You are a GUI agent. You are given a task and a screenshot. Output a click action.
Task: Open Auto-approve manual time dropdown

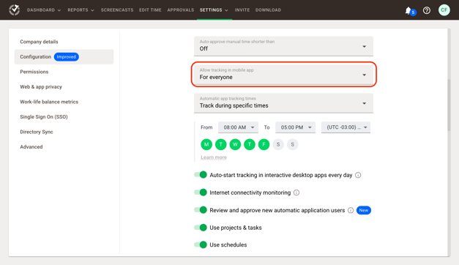[283, 46]
